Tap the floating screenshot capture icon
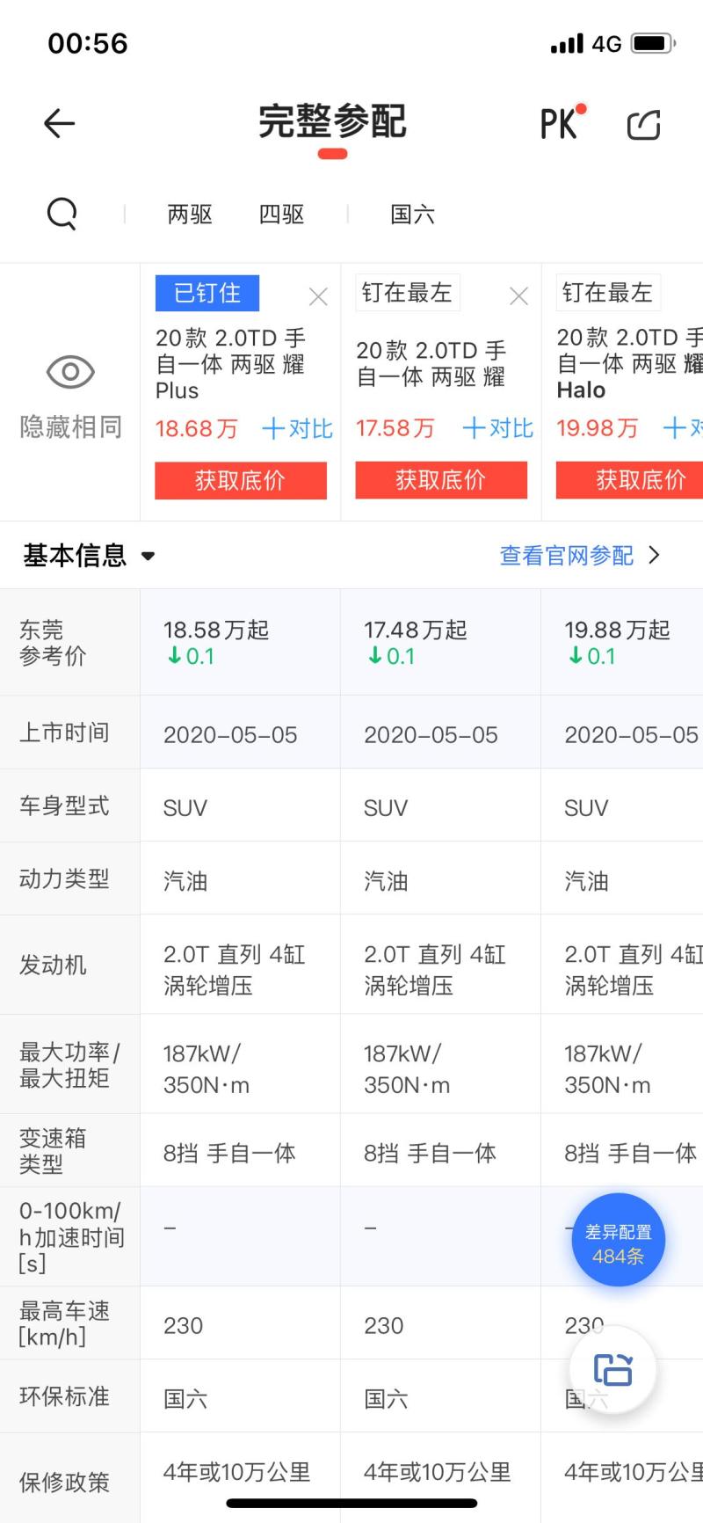Viewport: 703px width, 1523px height. point(615,1369)
